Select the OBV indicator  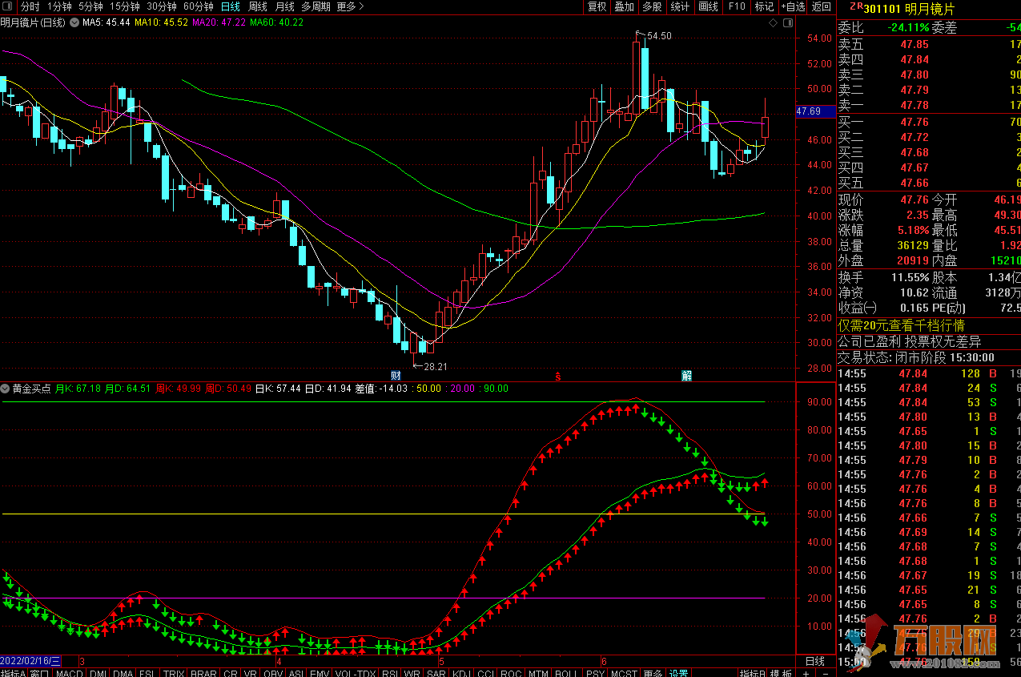tap(272, 674)
